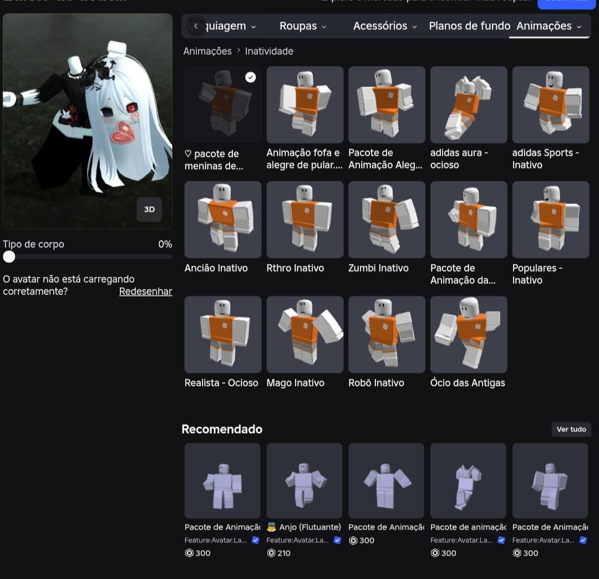
Task: Open the Roupas dropdown menu
Action: 303,26
